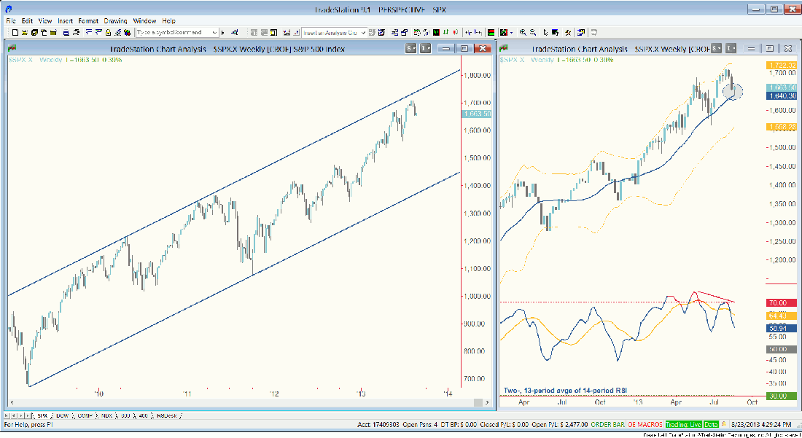Open the S dropdown in left chart title

click(x=411, y=48)
